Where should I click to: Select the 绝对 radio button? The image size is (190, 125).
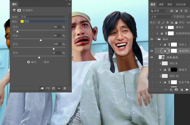coord(41,62)
